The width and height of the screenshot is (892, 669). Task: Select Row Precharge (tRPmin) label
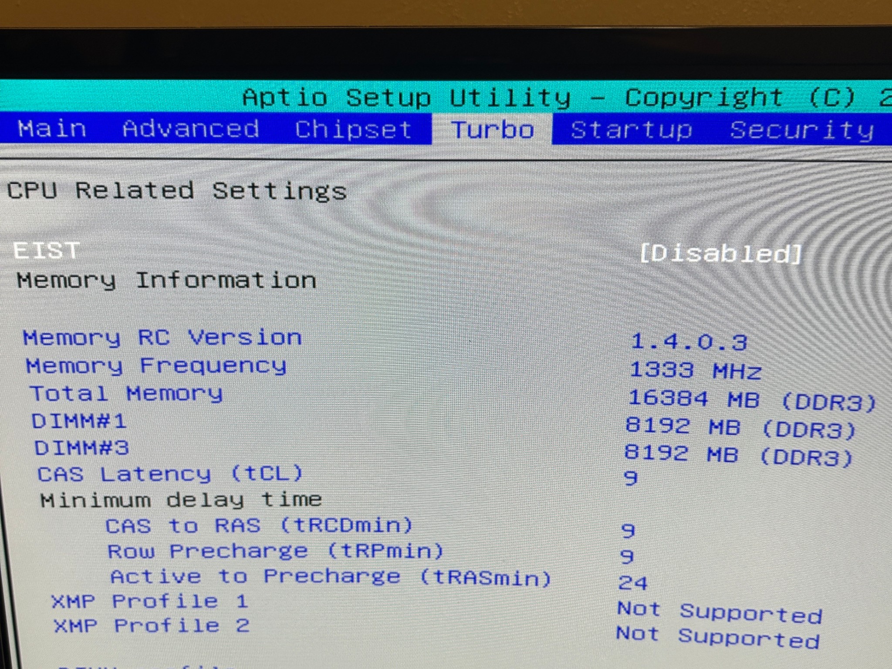click(x=275, y=551)
